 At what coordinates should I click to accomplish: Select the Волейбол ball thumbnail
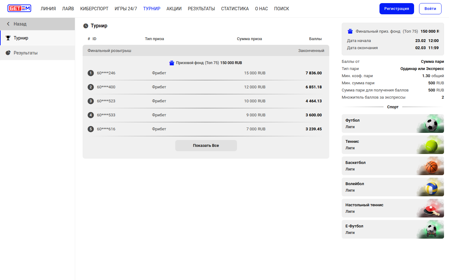tap(432, 187)
